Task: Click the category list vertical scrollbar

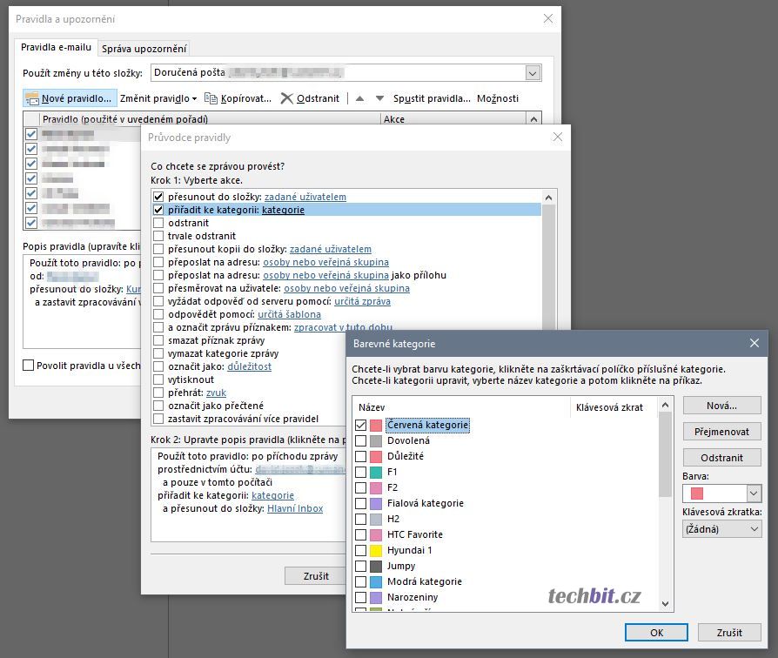Action: pyautogui.click(x=666, y=505)
